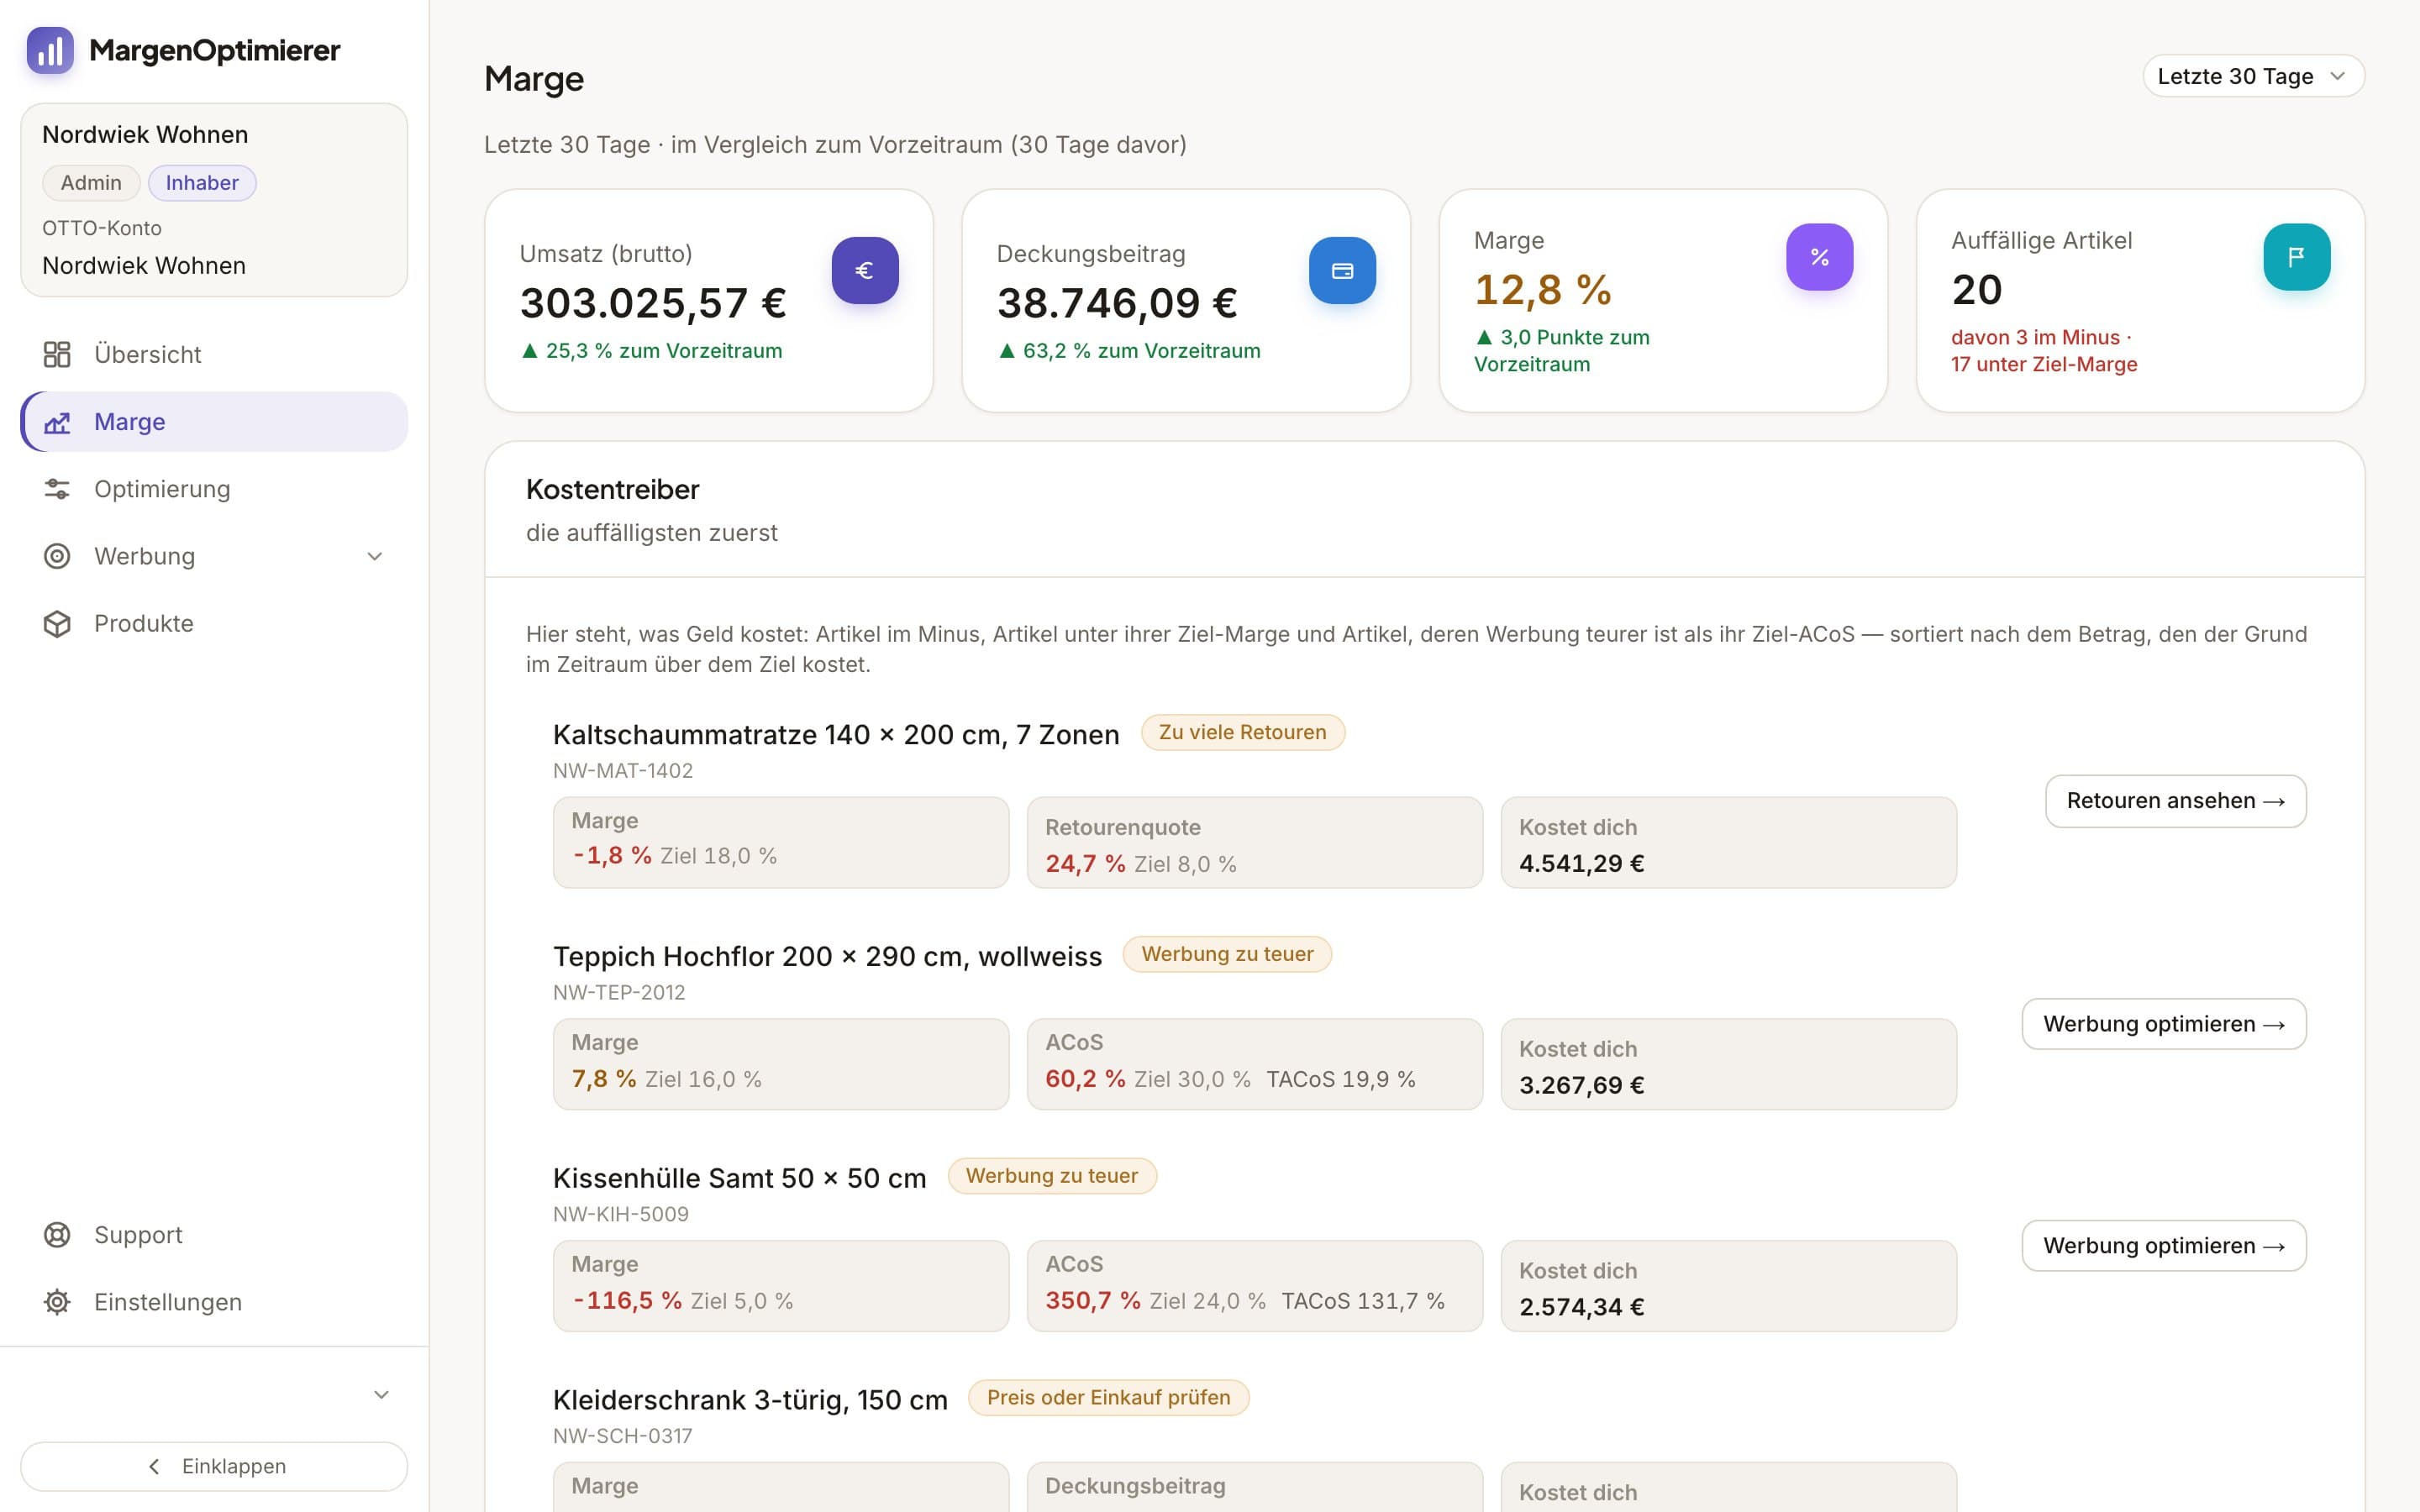2420x1512 pixels.
Task: Click the flag icon on Auffällige Artikel
Action: pos(2296,257)
